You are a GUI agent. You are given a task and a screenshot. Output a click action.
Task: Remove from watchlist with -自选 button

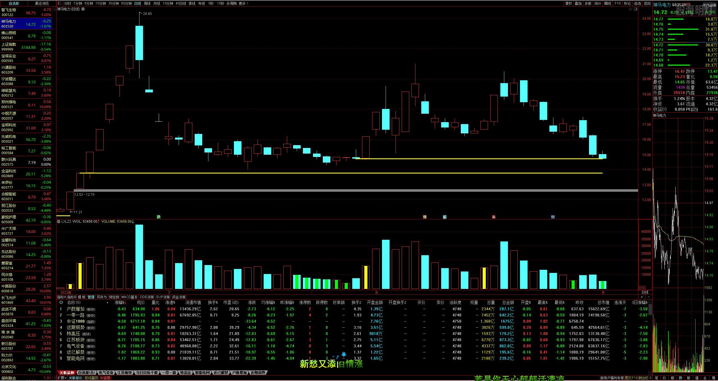[x=637, y=3]
